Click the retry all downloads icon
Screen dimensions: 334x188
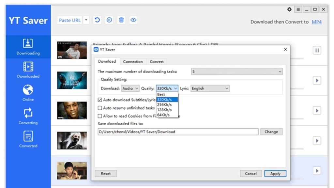click(x=97, y=20)
